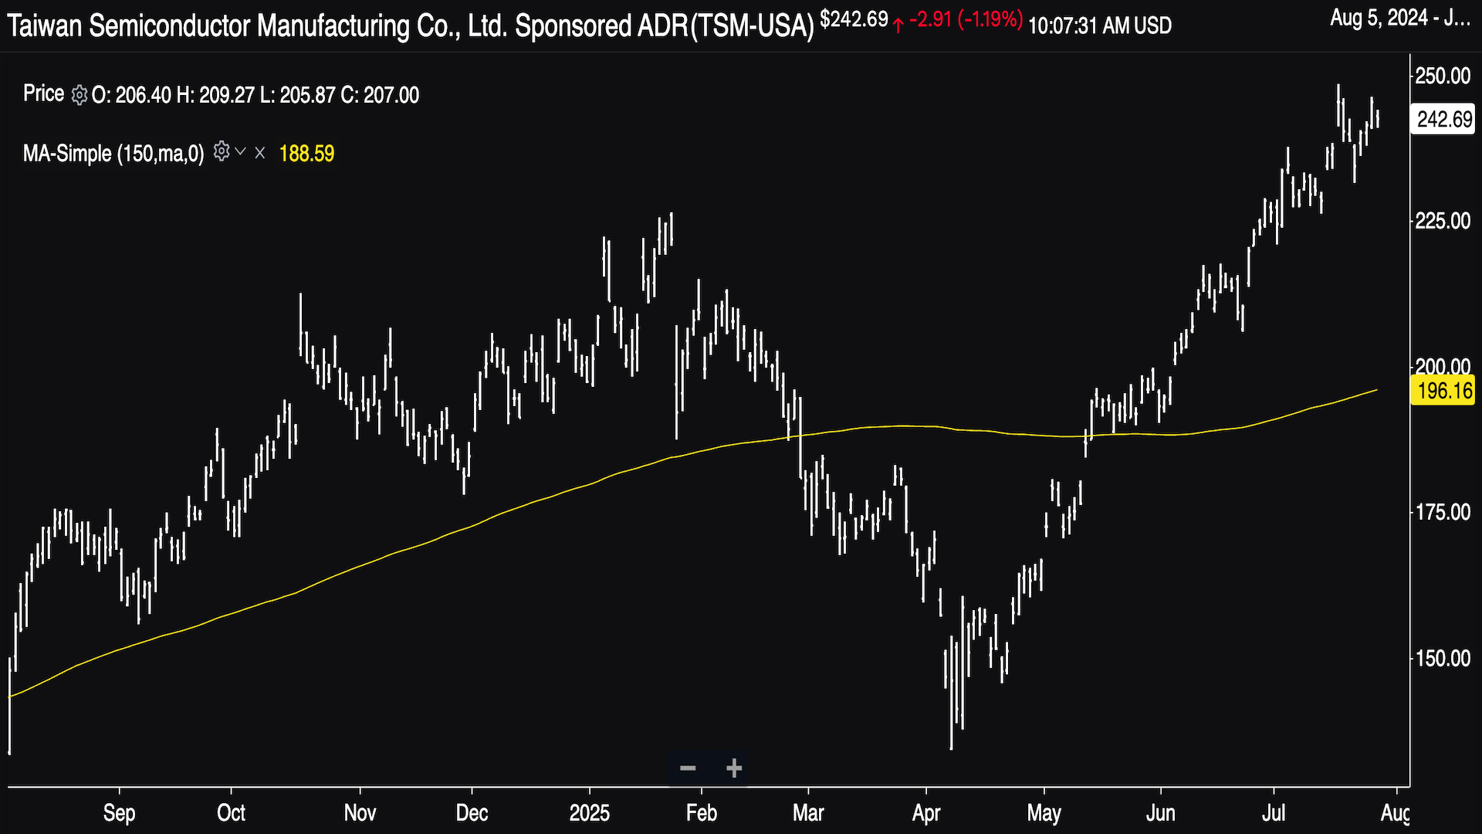
Task: Click the May label on time axis
Action: [1044, 813]
